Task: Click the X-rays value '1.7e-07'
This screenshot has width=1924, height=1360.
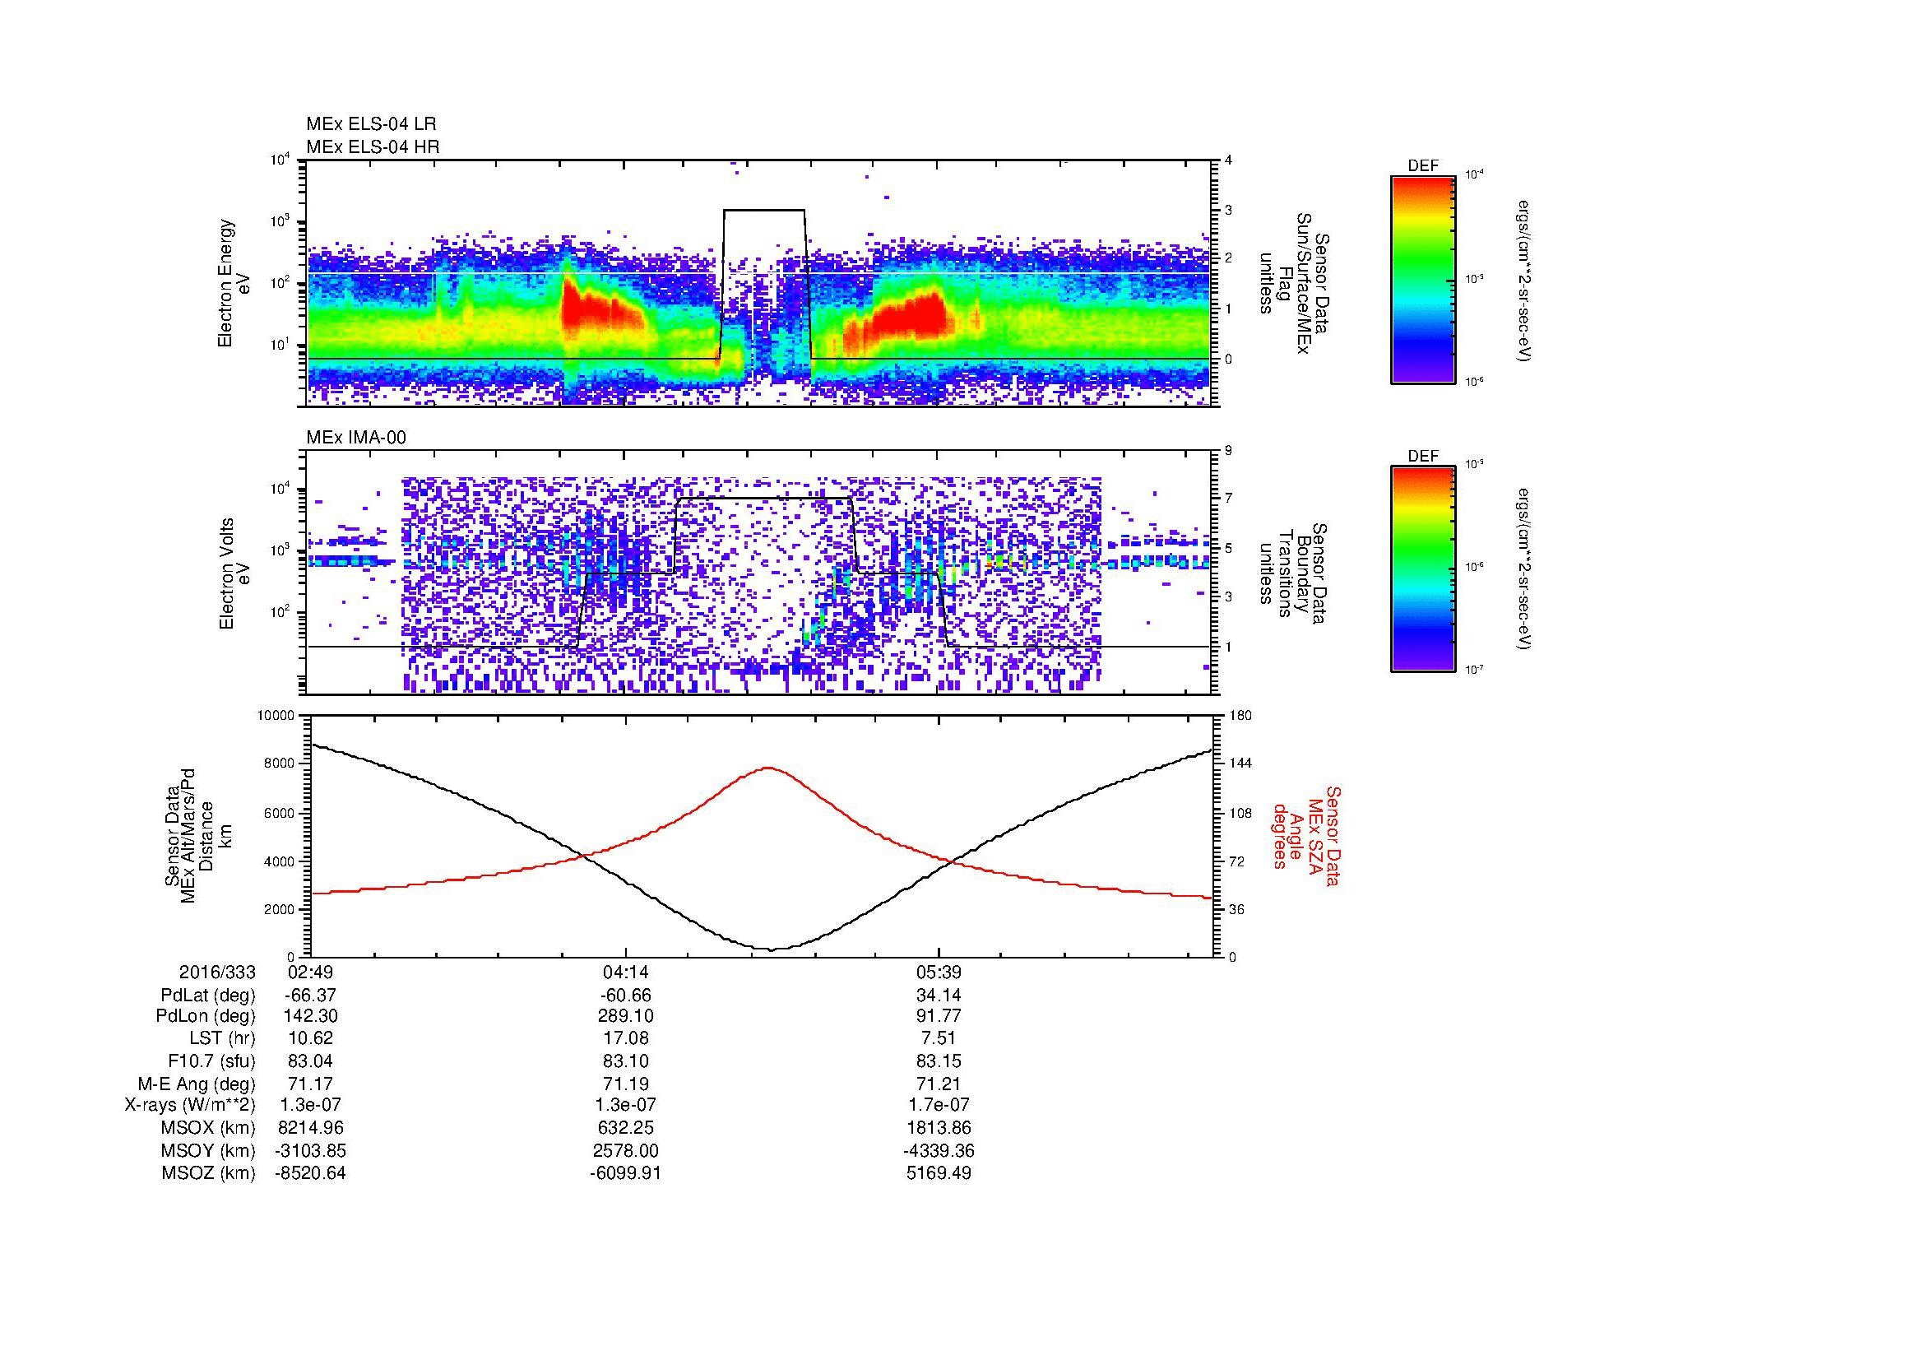Action: pos(939,1105)
